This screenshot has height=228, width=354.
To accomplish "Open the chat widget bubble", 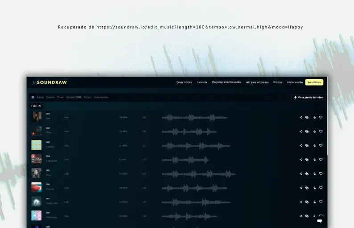I will [x=320, y=221].
